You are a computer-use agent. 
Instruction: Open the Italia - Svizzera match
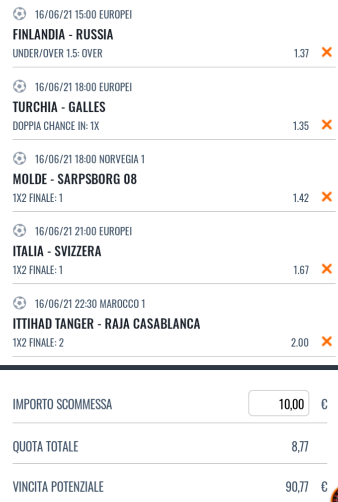(x=57, y=251)
